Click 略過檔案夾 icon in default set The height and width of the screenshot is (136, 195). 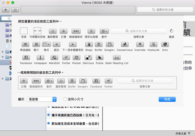click(36, 81)
